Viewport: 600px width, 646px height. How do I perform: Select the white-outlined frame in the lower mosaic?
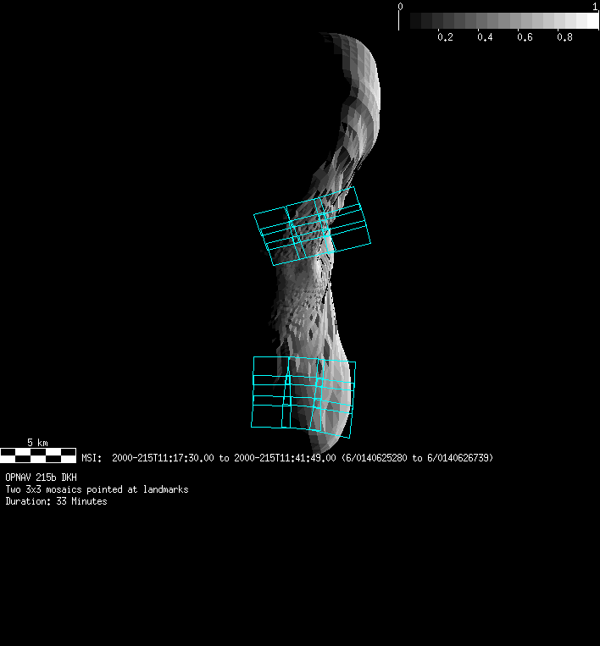pos(269,366)
